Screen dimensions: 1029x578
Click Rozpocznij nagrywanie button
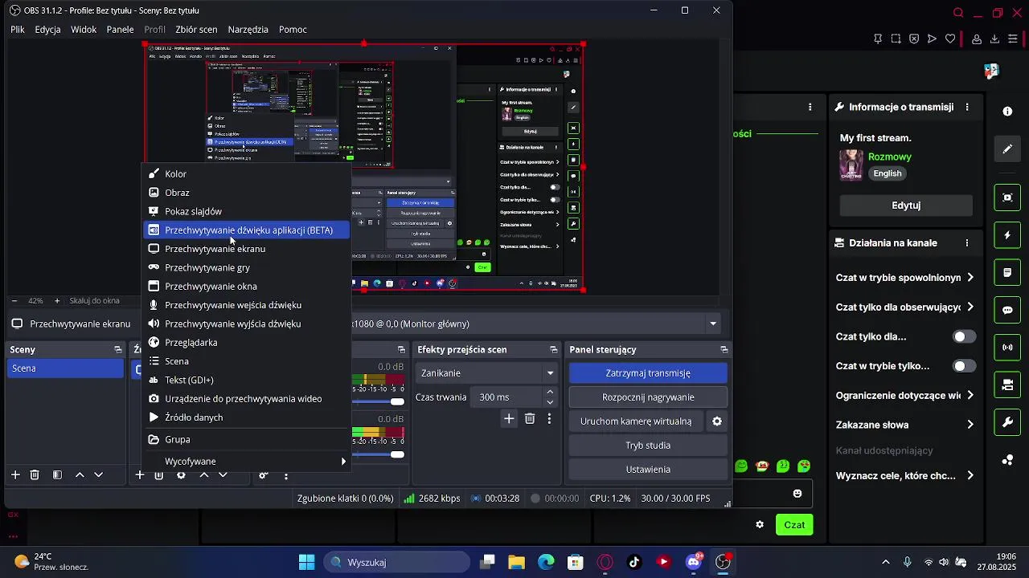(x=648, y=397)
